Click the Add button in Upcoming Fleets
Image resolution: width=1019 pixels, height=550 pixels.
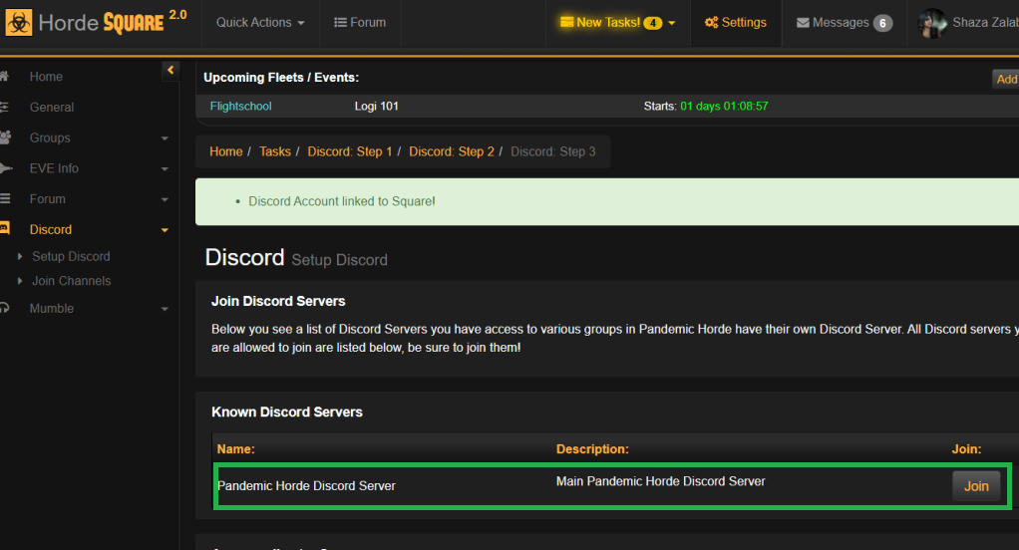(1006, 80)
